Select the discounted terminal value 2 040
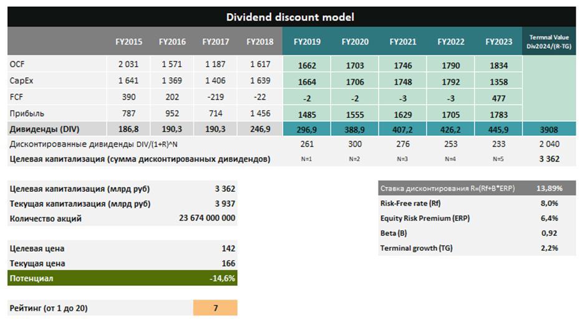This screenshot has width=585, height=322. [x=549, y=145]
